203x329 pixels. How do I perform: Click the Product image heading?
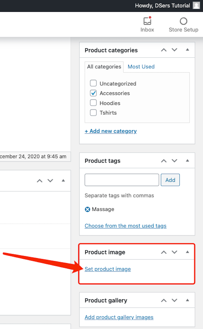click(105, 252)
